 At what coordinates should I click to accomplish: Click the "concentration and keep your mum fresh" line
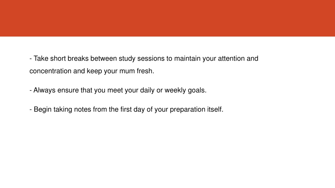[x=92, y=71]
